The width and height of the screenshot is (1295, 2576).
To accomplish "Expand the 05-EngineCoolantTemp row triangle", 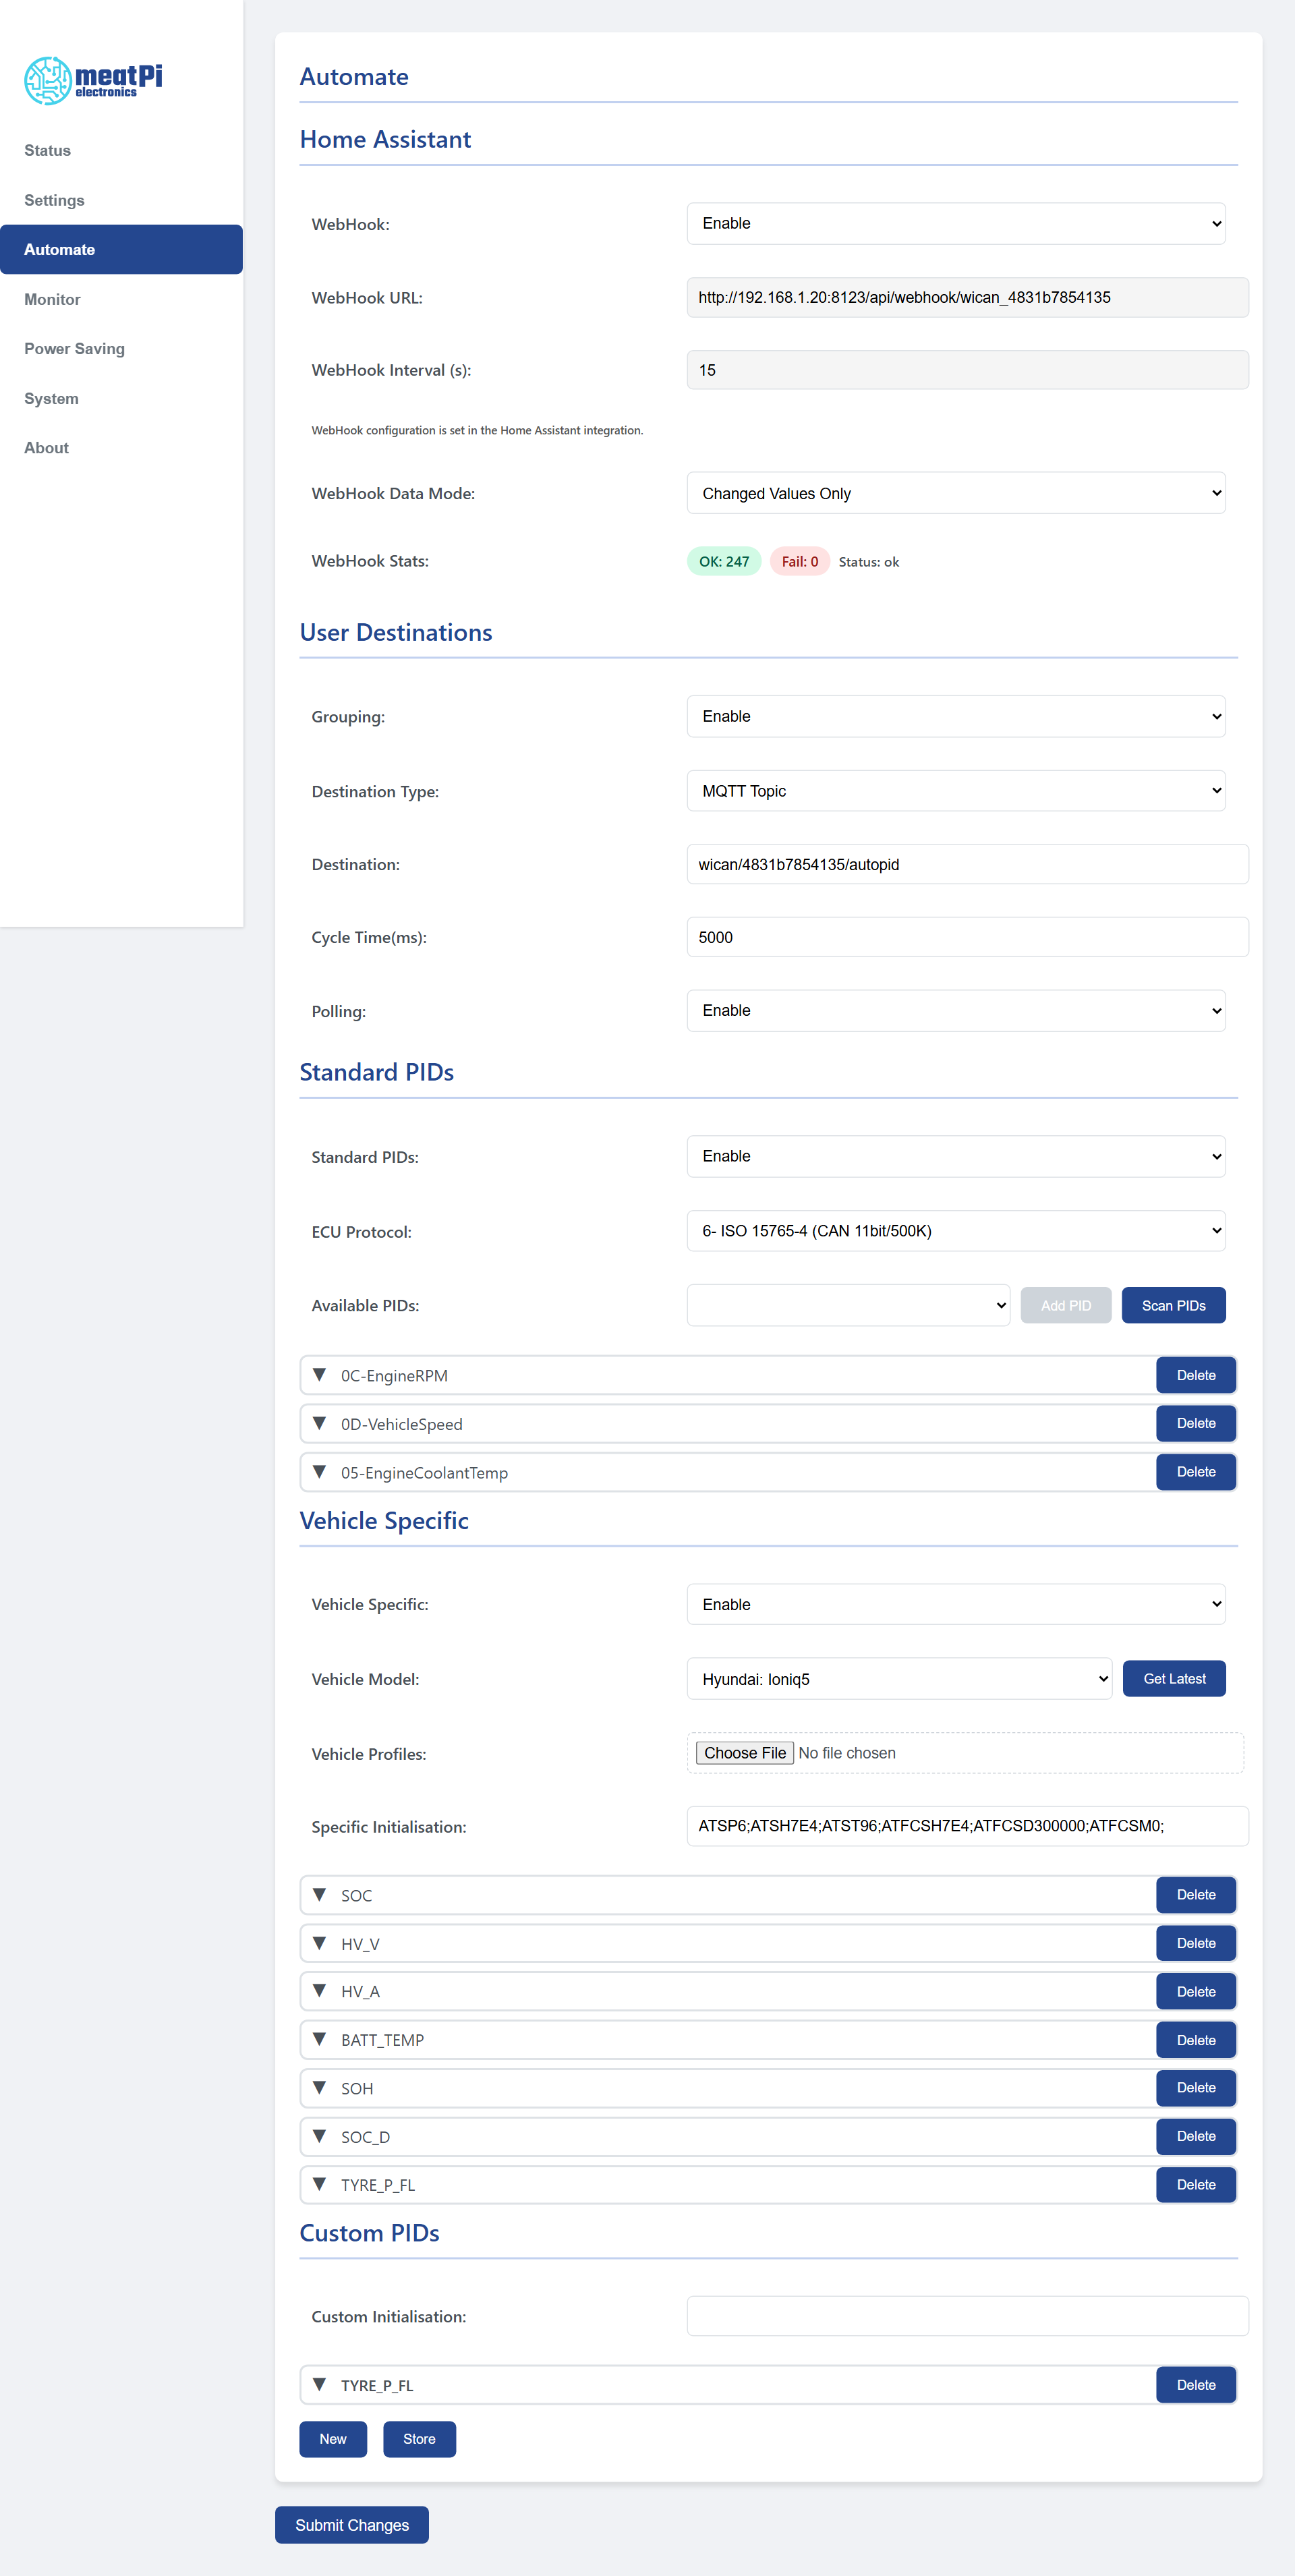I will pos(319,1472).
